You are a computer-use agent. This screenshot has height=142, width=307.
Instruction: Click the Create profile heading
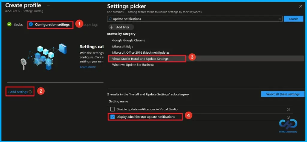click(x=23, y=5)
